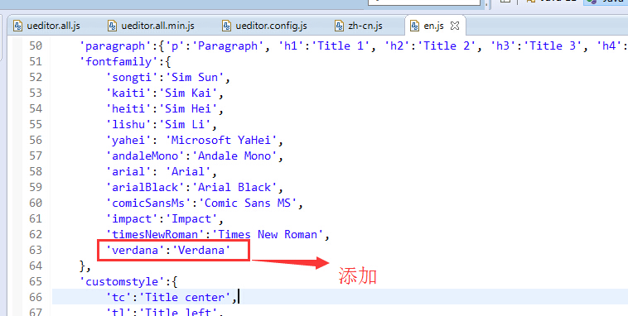The image size is (628, 316).
Task: Click the 'Title 2' string on line 50
Action: (447, 46)
